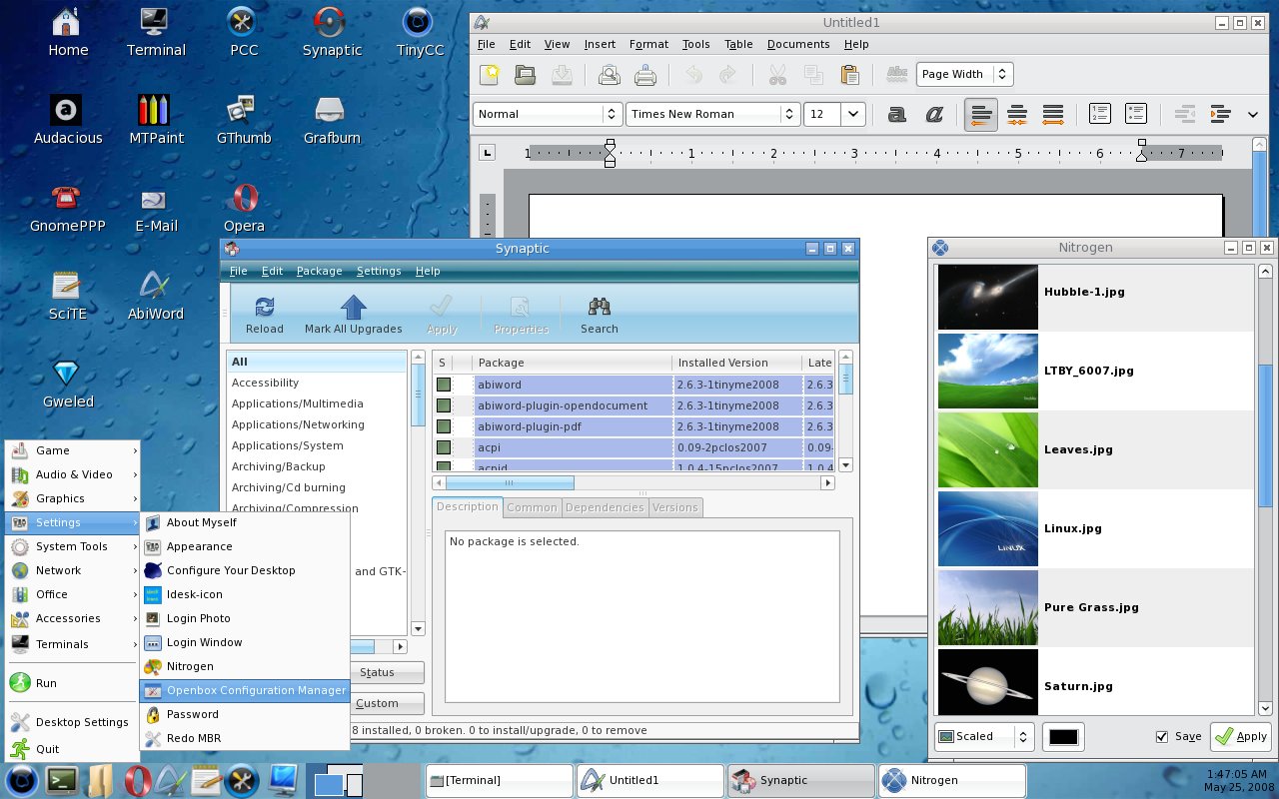Click the Synaptic package list horizontal scrollbar
This screenshot has height=799, width=1279.
tap(634, 482)
